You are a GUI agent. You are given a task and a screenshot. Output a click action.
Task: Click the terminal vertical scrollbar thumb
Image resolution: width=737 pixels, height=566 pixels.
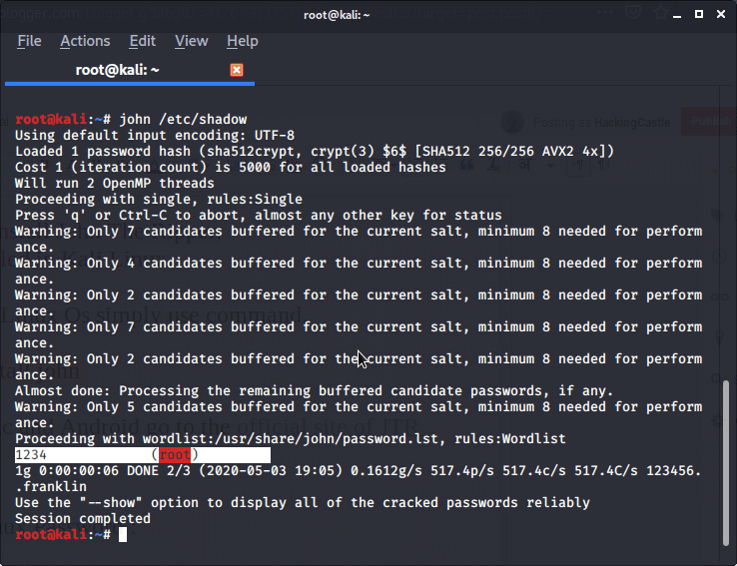click(x=726, y=462)
